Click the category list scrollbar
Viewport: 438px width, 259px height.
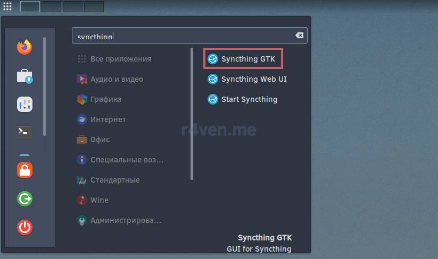(192, 114)
